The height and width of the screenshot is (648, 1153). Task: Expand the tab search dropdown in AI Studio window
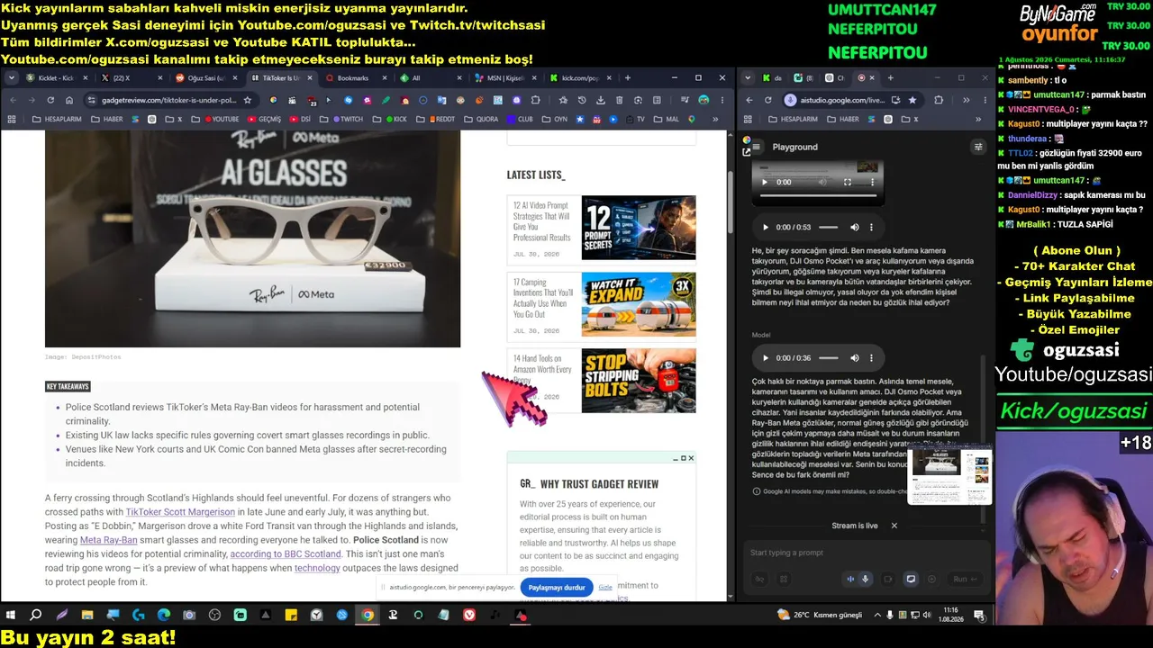(748, 78)
